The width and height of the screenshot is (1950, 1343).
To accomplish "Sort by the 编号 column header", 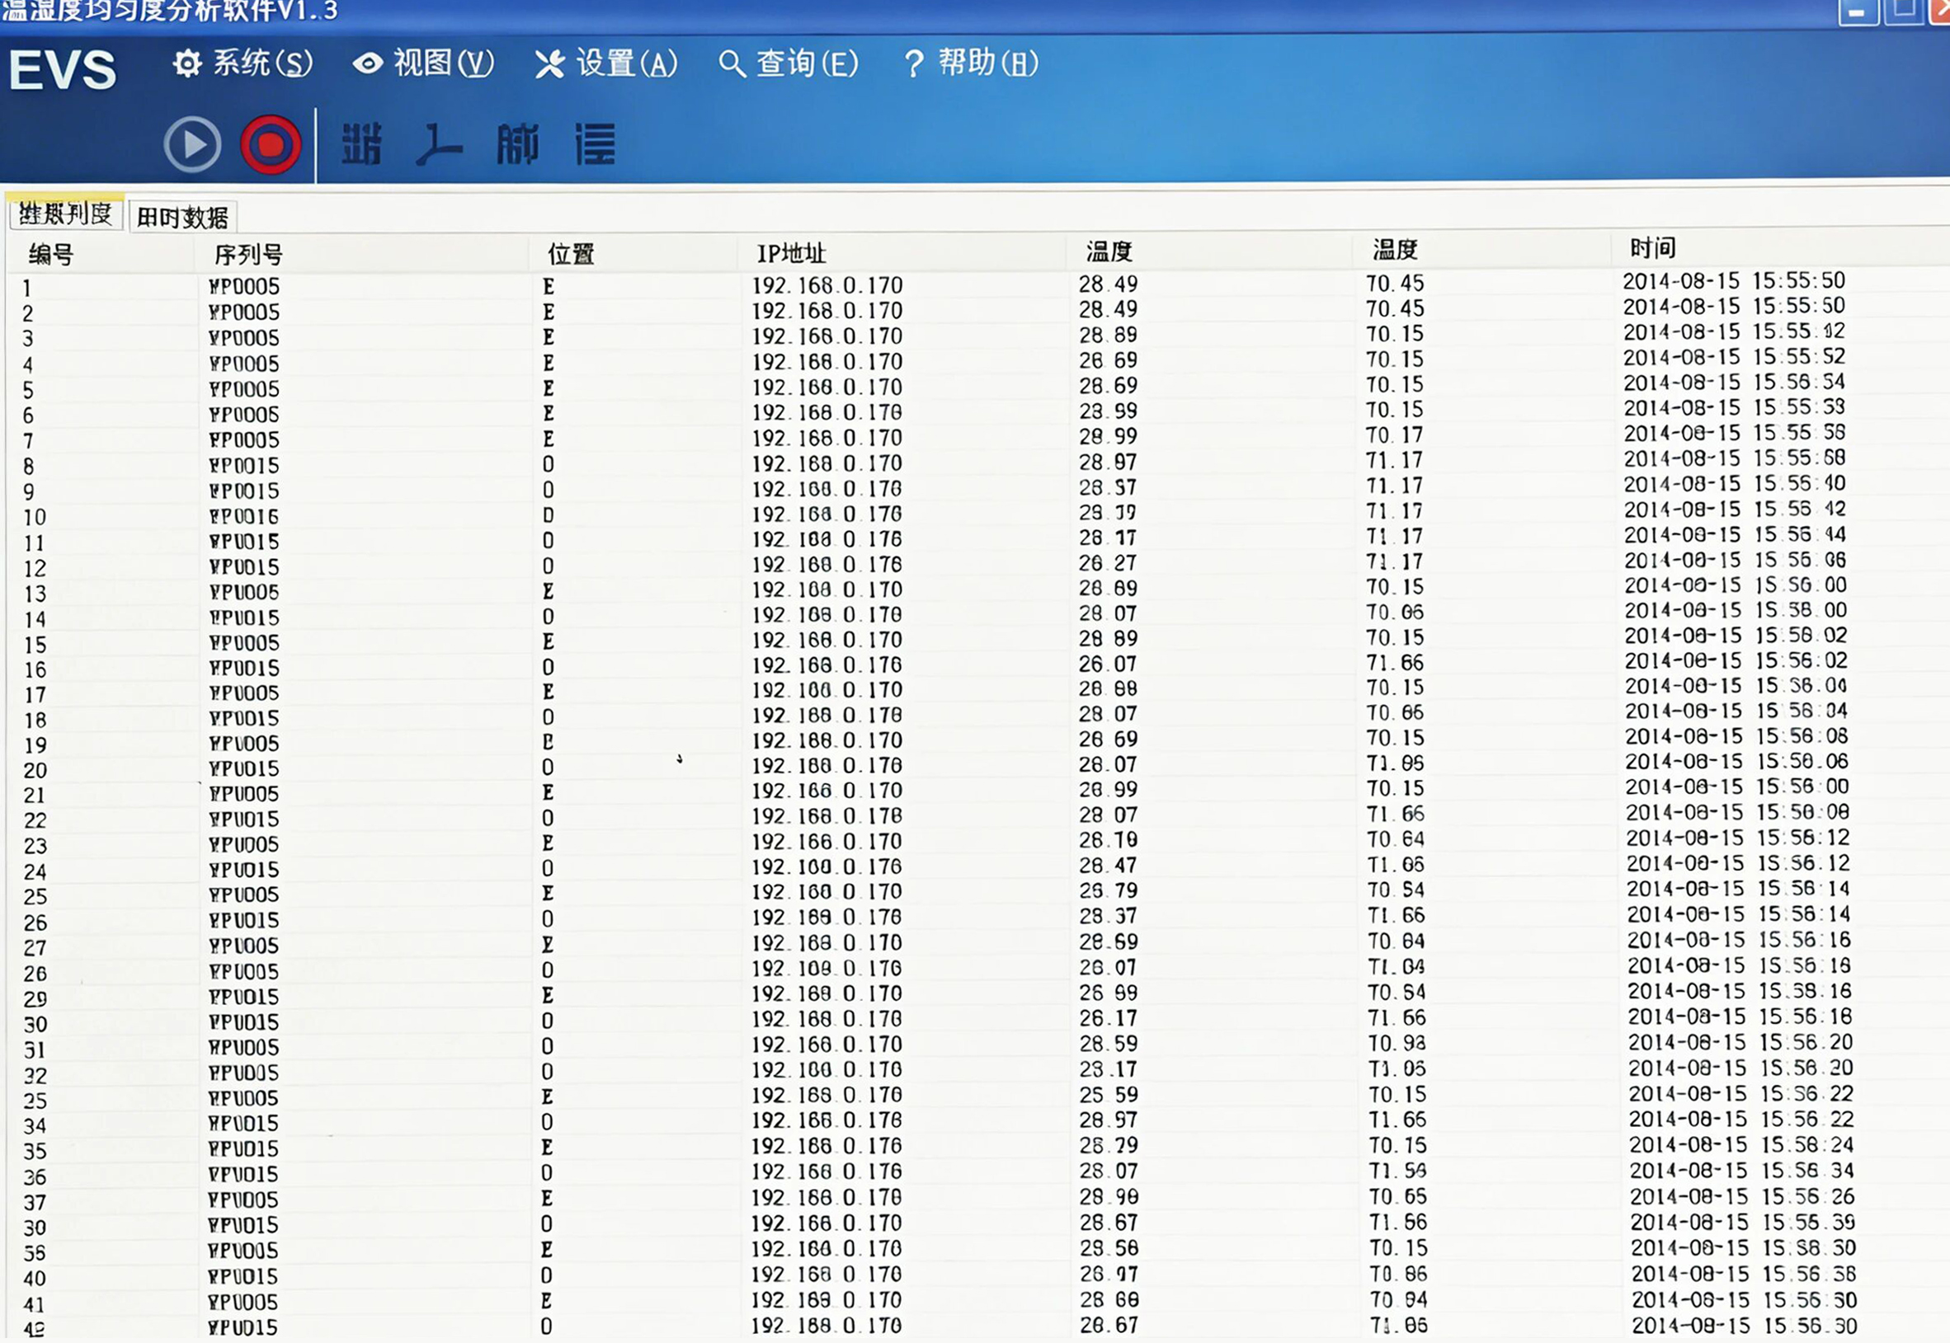I will point(51,254).
